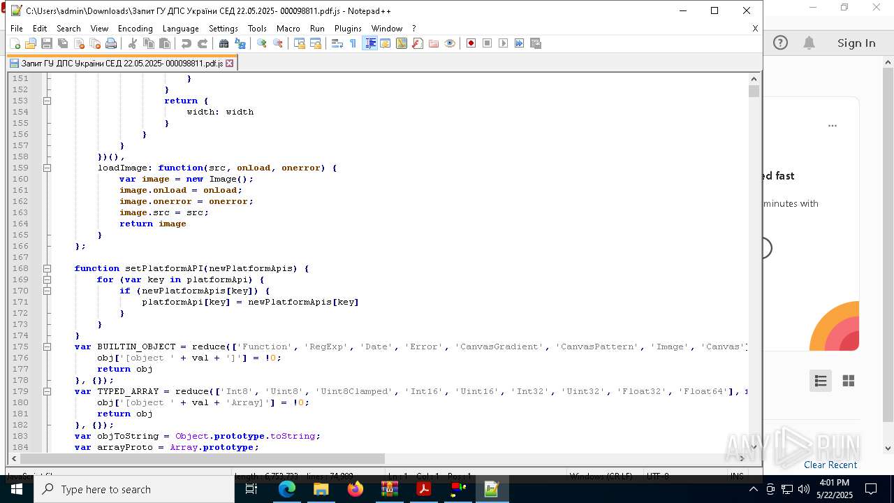
Task: Click the Zoom Out toolbar icon
Action: [277, 43]
